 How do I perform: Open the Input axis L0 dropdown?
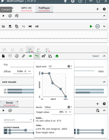click(x=60, y=66)
